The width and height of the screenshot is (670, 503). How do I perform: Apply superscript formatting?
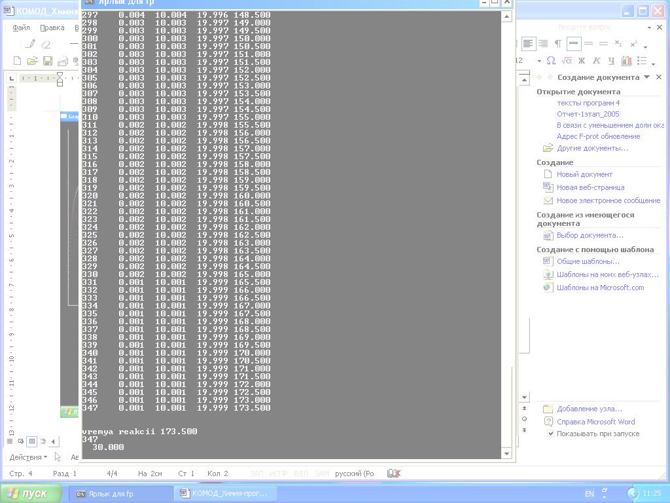point(633,44)
